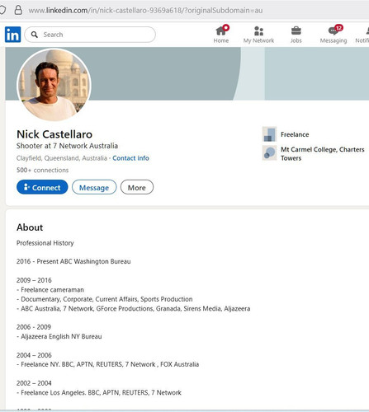Click 'Clayfield, Queensland, Australia' location text
The height and width of the screenshot is (412, 369).
[62, 158]
